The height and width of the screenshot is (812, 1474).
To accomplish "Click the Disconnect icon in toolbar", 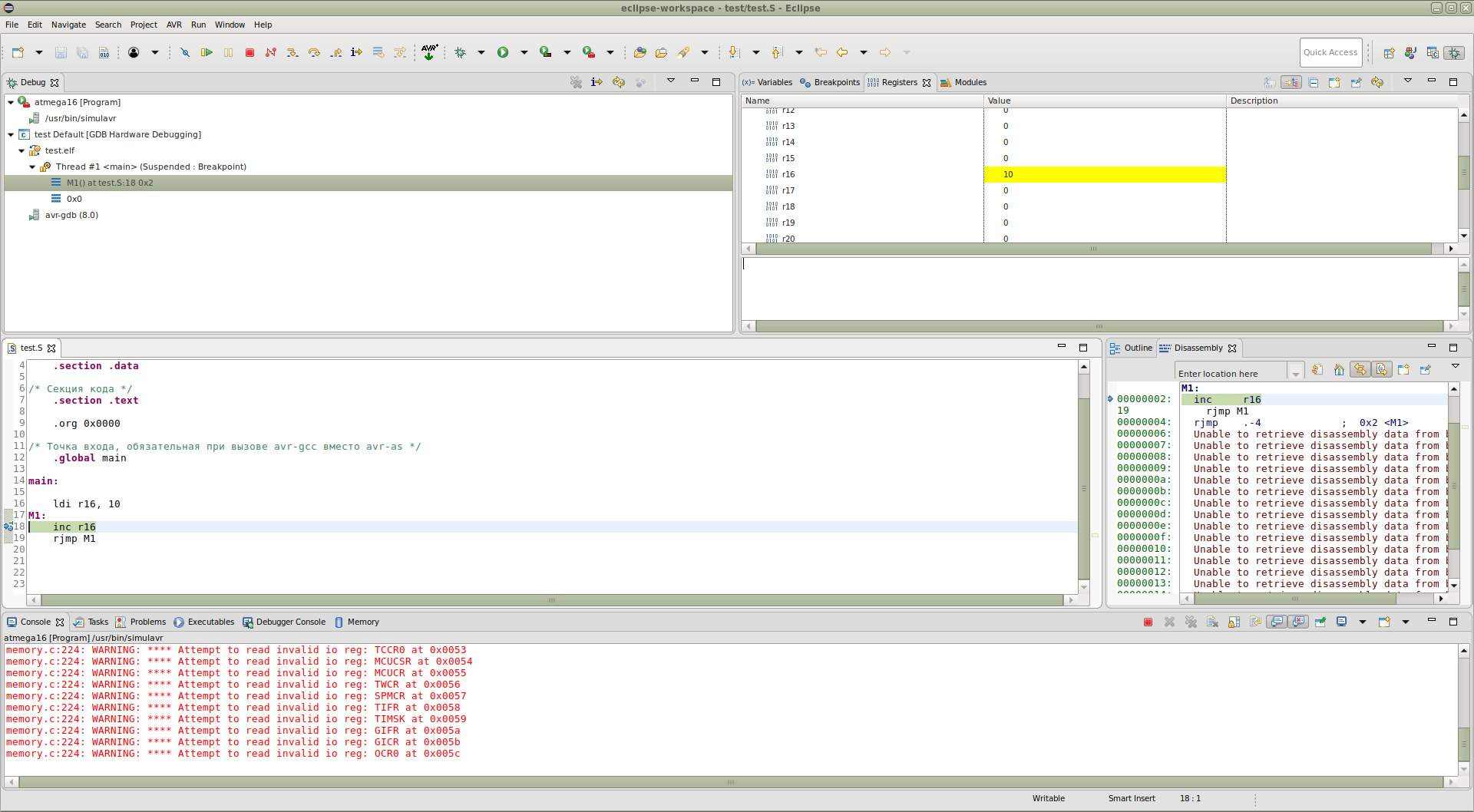I will (x=271, y=52).
